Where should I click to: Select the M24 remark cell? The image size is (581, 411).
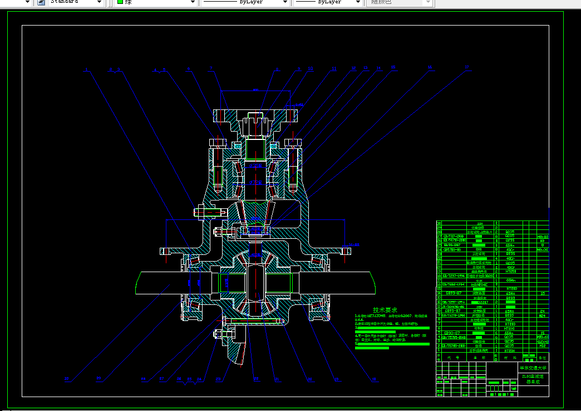click(x=543, y=315)
